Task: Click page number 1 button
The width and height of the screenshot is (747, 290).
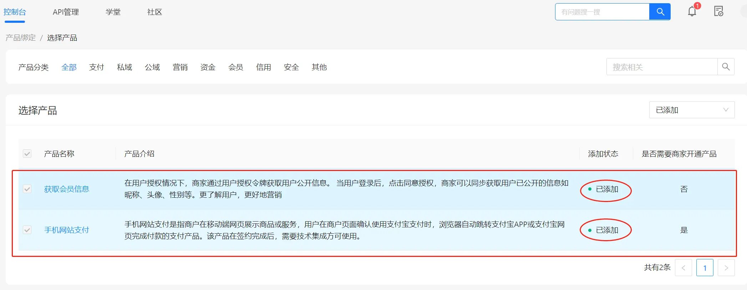Action: pos(705,268)
